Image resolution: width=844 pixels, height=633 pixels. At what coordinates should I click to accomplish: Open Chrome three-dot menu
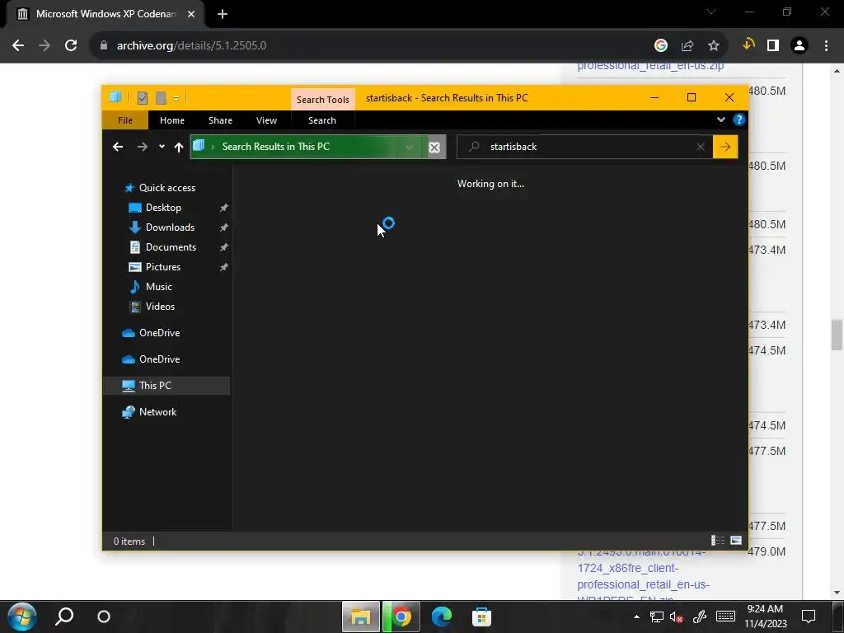826,46
